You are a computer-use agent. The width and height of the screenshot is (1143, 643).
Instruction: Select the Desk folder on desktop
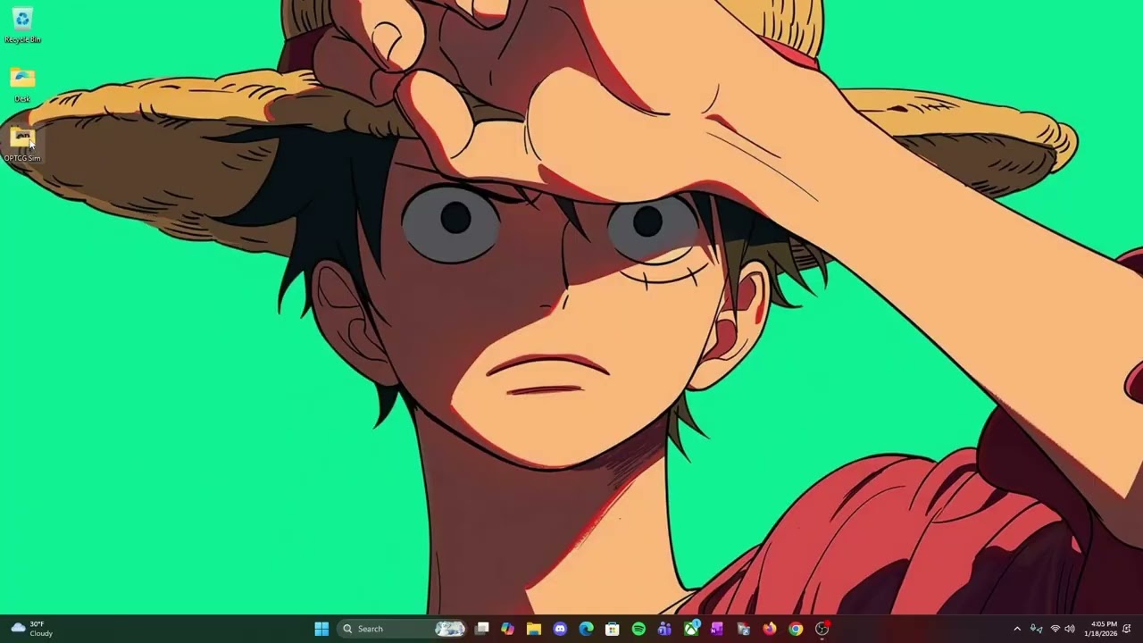coord(22,85)
